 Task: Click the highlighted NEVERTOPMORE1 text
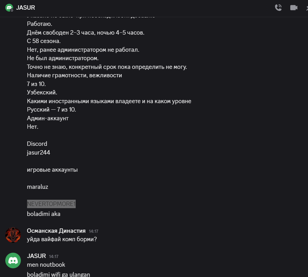(51, 204)
